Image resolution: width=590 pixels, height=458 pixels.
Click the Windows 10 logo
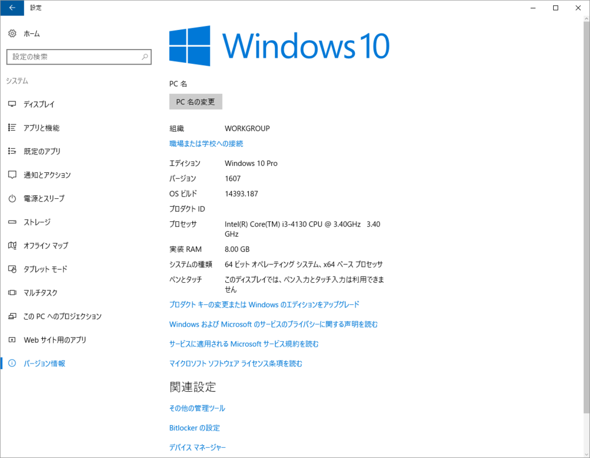point(279,46)
